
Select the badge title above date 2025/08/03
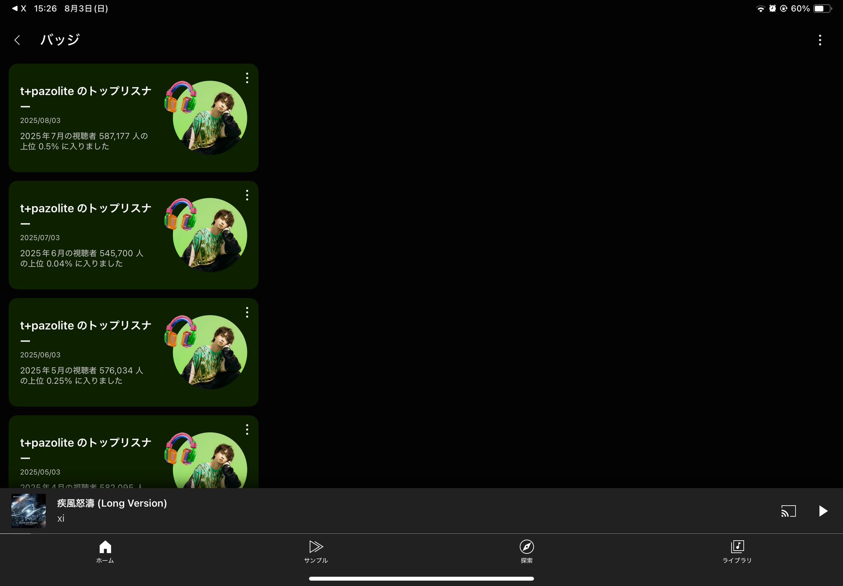pyautogui.click(x=86, y=98)
